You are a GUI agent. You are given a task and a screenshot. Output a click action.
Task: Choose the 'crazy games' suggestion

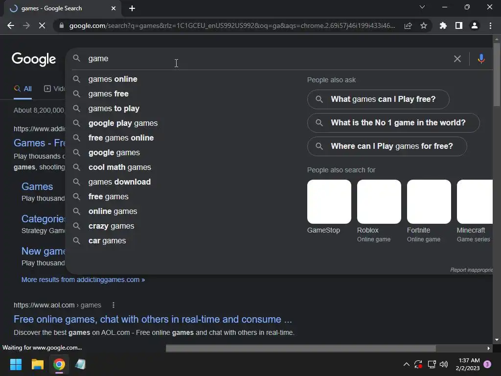point(111,226)
